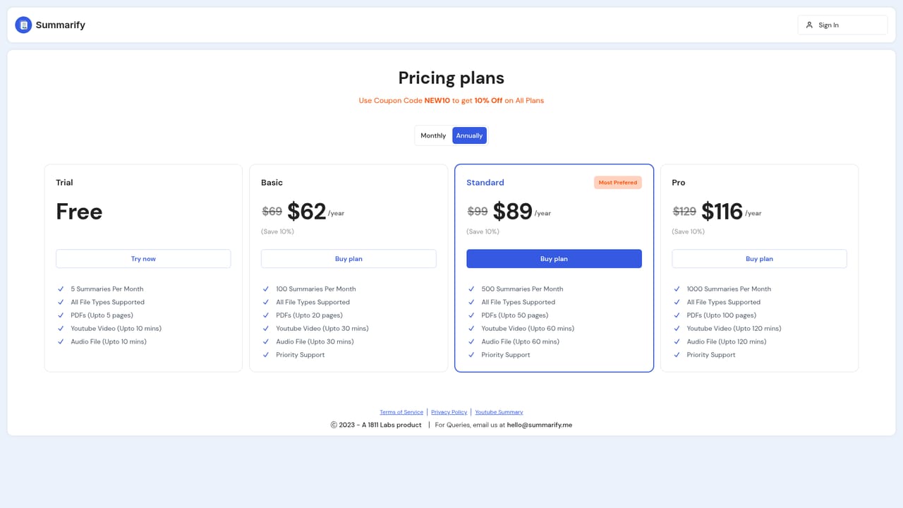Click the Summarify brand name

[x=61, y=25]
